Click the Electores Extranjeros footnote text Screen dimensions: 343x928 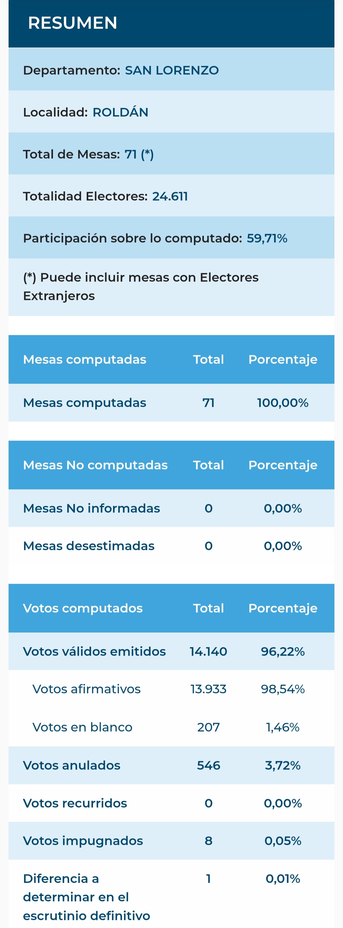141,286
